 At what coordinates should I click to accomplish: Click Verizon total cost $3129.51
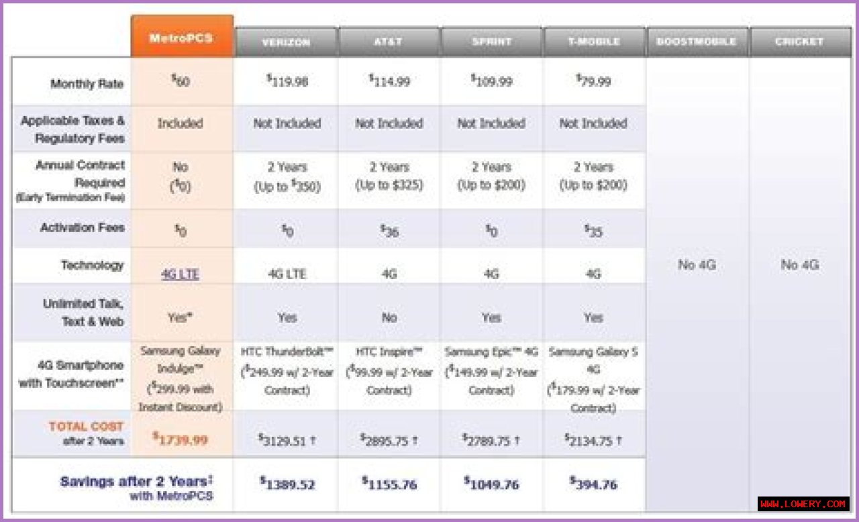(x=287, y=439)
